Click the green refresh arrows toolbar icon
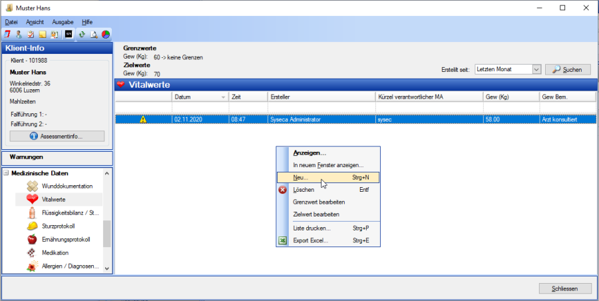 (82, 34)
